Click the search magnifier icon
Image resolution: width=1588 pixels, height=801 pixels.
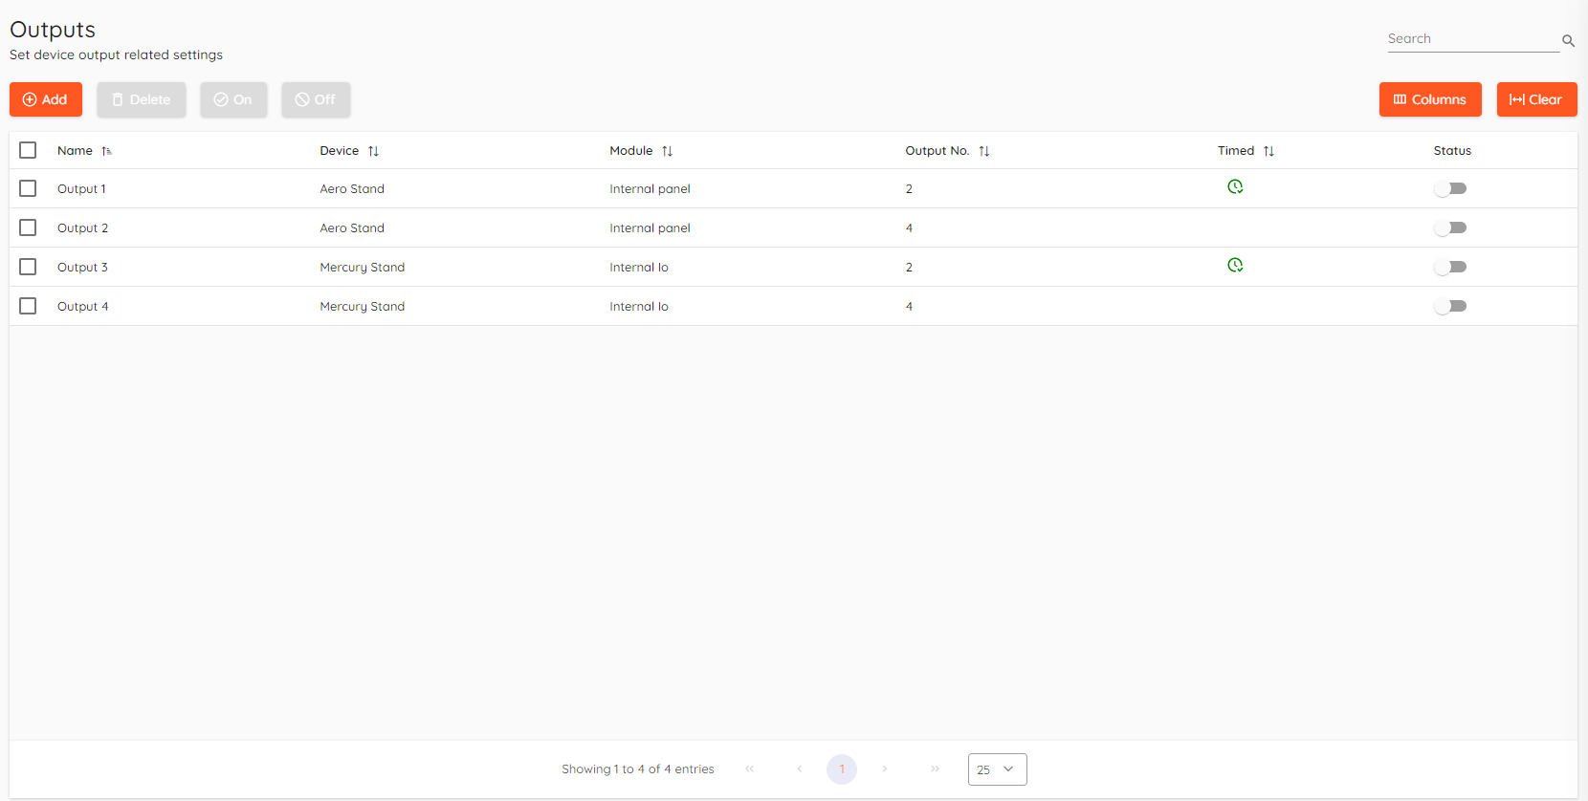pyautogui.click(x=1568, y=41)
